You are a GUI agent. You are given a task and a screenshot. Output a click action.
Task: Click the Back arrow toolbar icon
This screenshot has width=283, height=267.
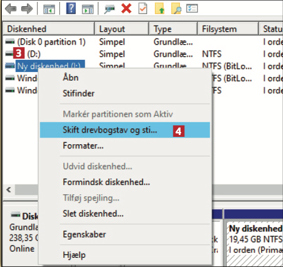10,9
